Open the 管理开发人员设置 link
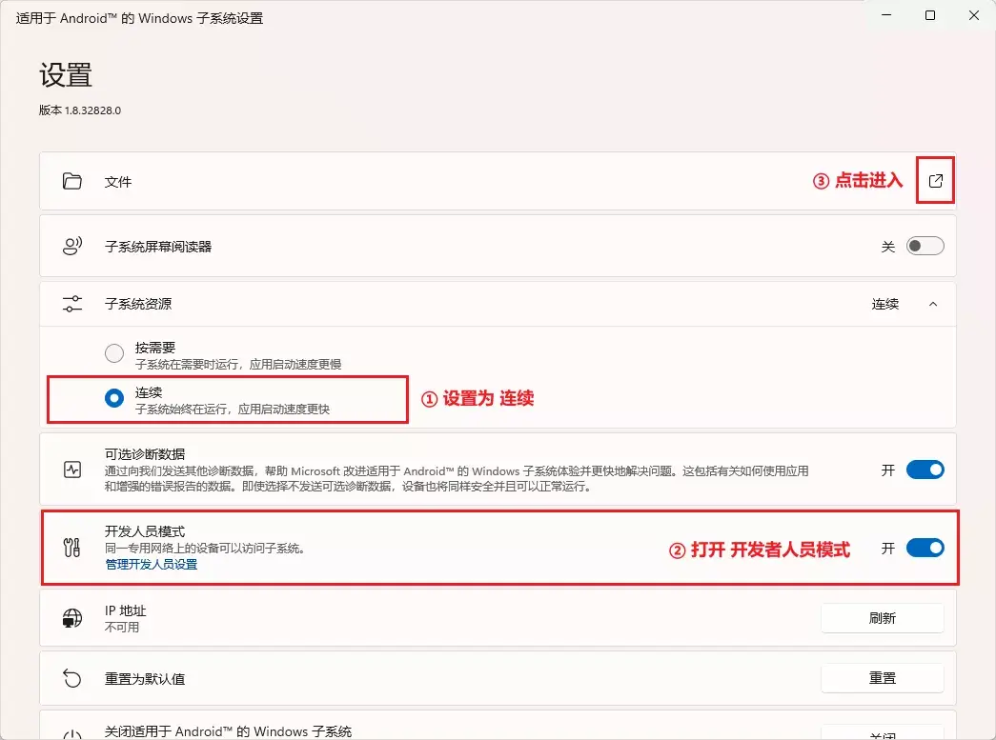The height and width of the screenshot is (740, 996). click(152, 564)
